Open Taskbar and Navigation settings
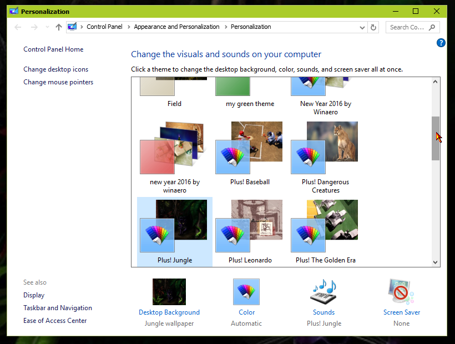455x344 pixels. 58,307
